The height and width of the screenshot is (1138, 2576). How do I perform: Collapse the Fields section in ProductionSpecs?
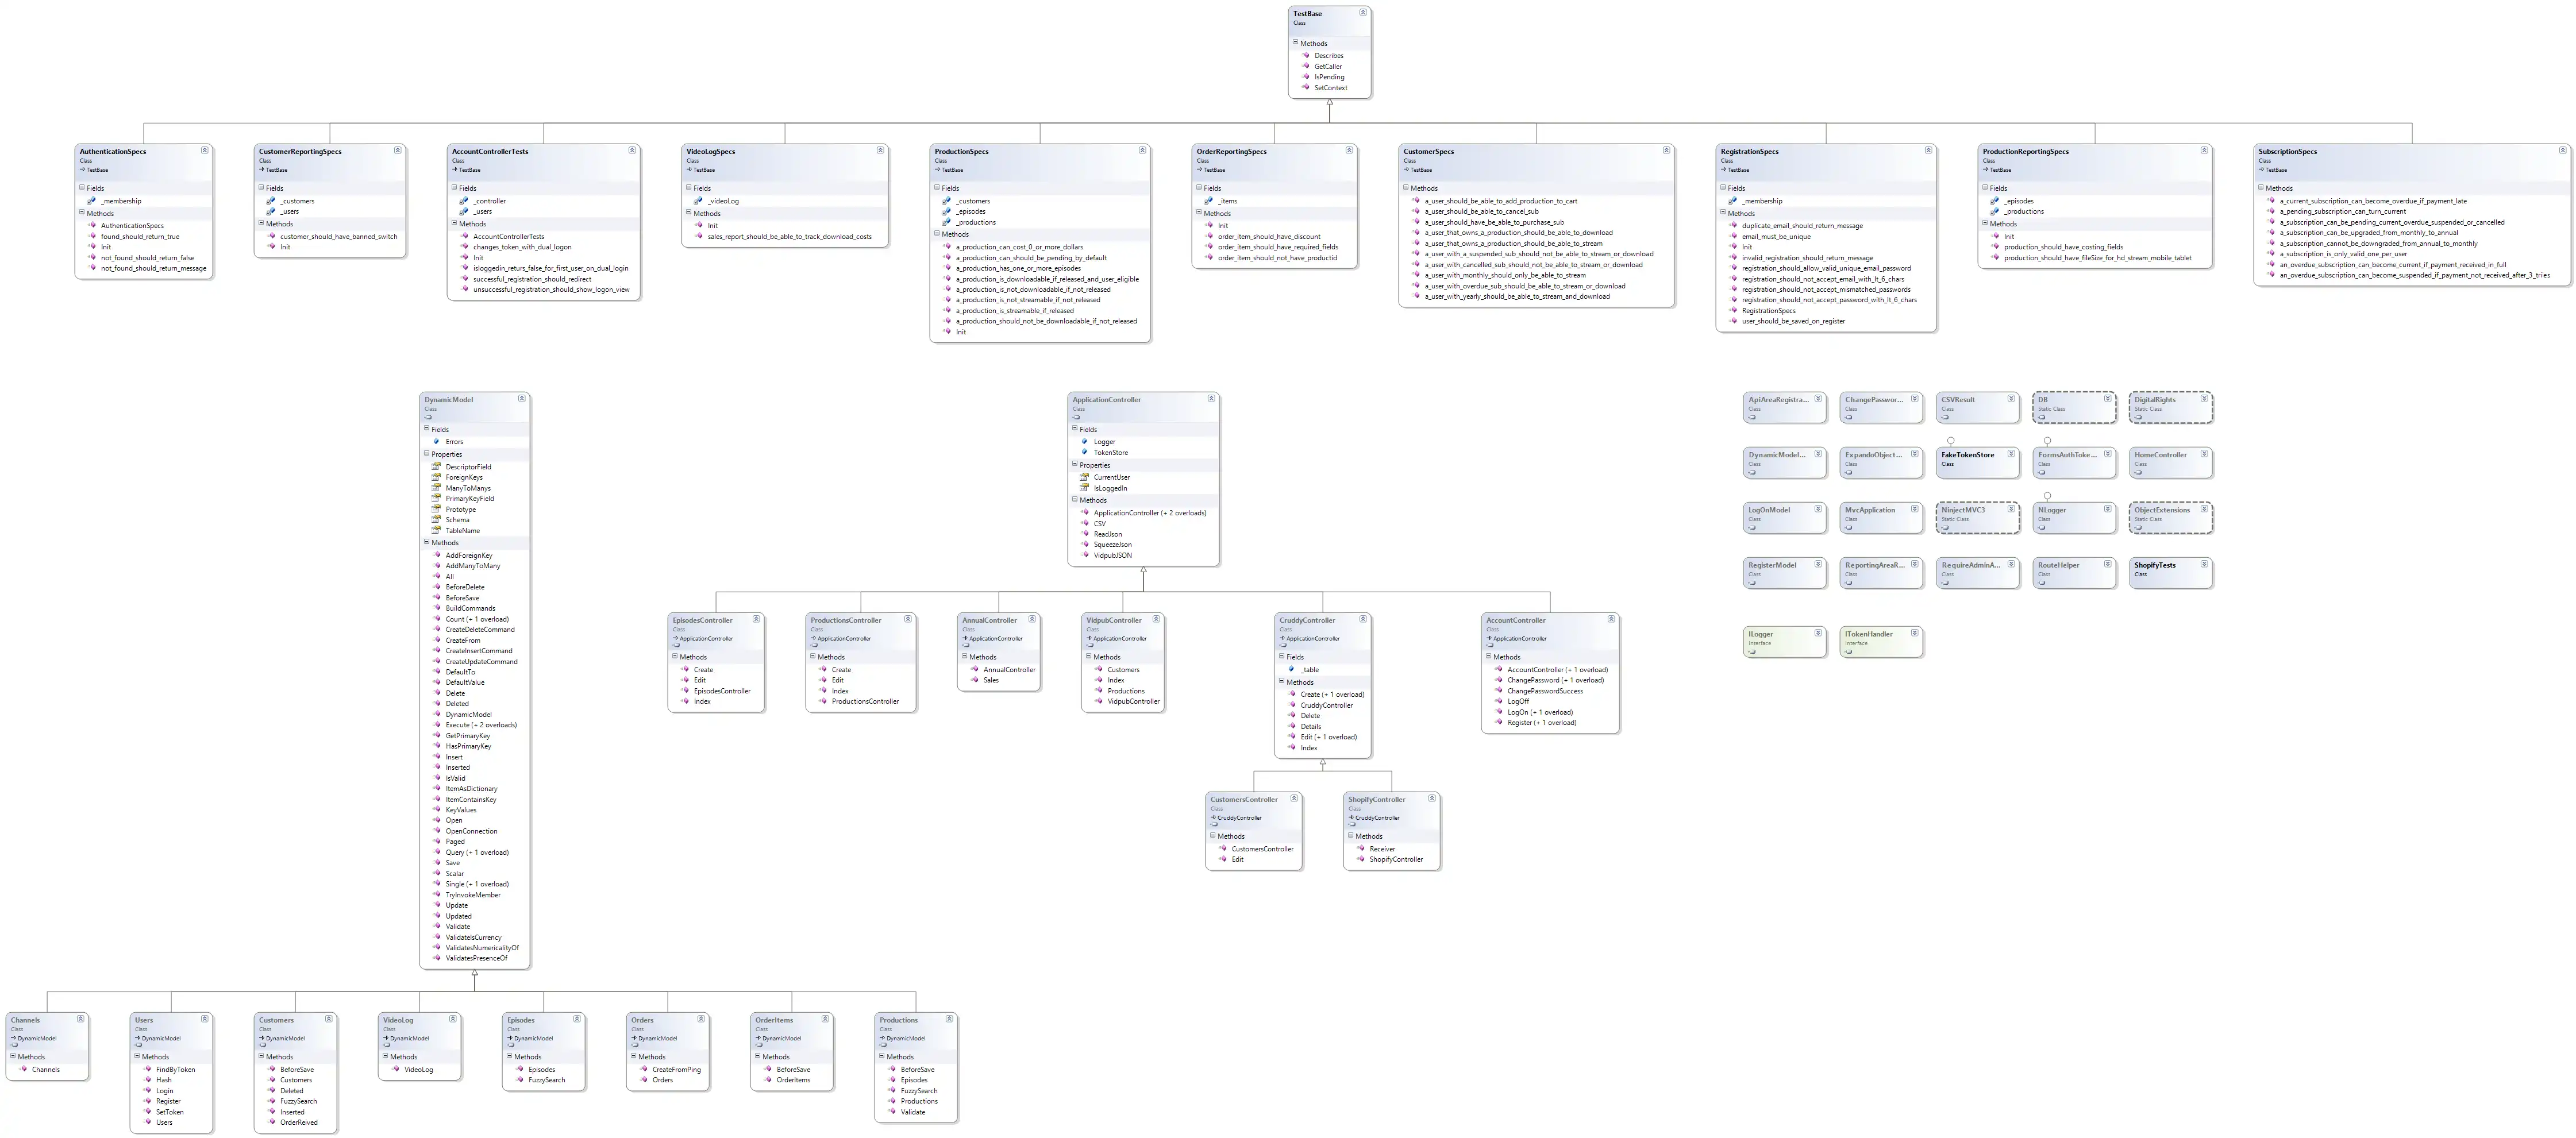click(938, 188)
